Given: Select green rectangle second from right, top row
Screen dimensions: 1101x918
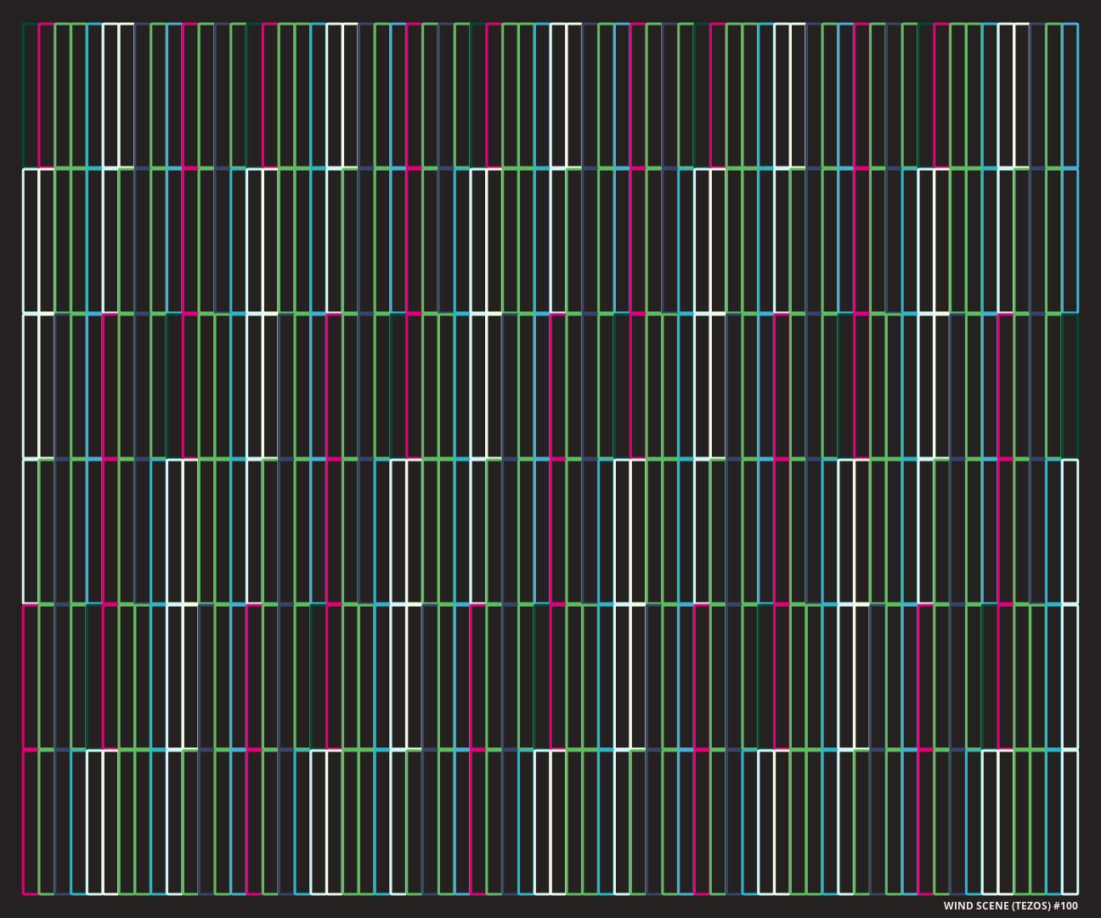Looking at the screenshot, I should pyautogui.click(x=1053, y=95).
